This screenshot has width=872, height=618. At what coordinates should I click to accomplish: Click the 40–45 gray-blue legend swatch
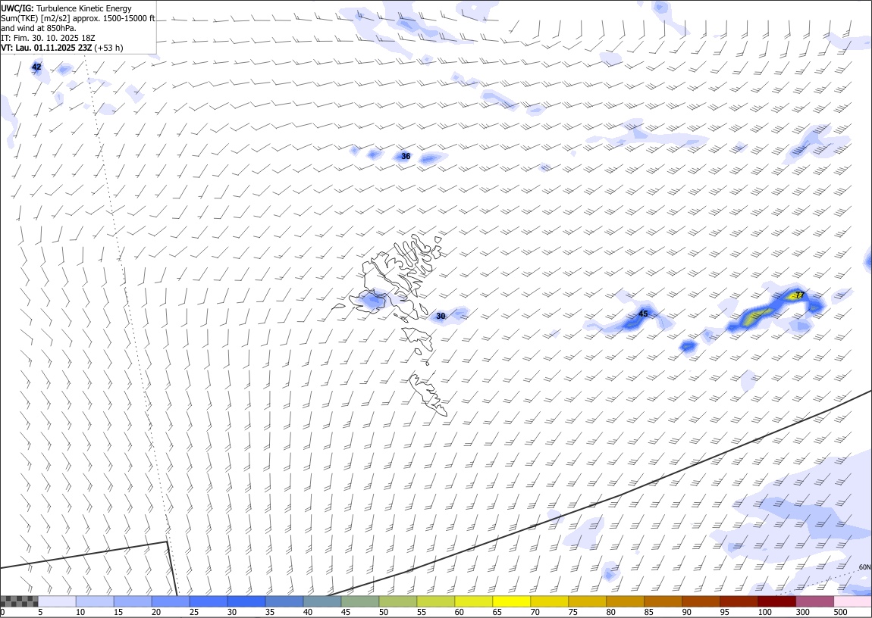tap(322, 601)
